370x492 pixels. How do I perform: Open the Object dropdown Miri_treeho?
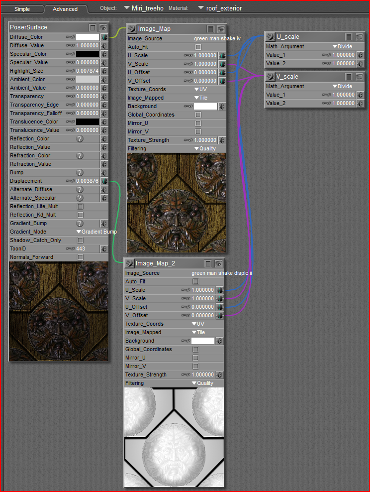pos(144,8)
